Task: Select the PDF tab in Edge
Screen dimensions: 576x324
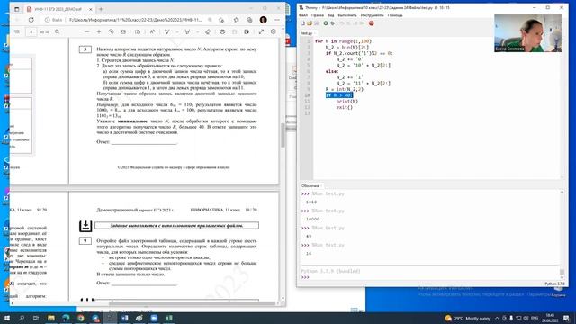Action: [x=59, y=9]
